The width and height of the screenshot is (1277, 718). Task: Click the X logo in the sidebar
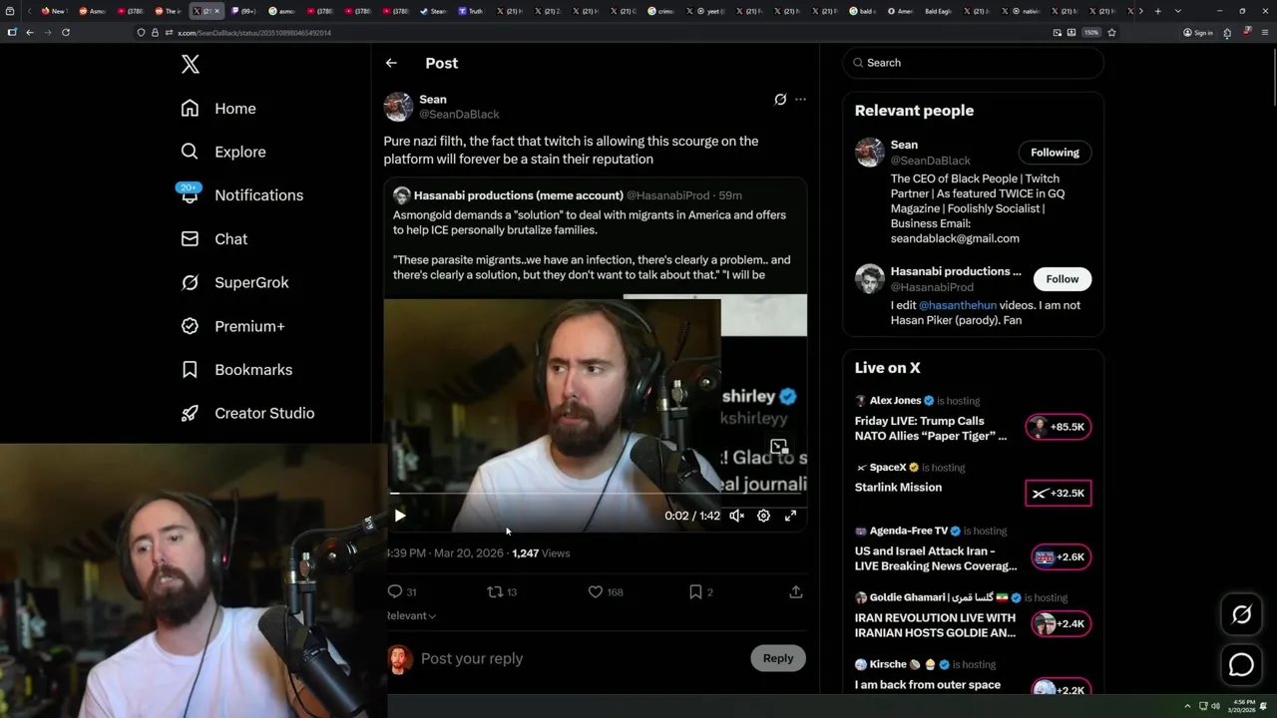191,65
